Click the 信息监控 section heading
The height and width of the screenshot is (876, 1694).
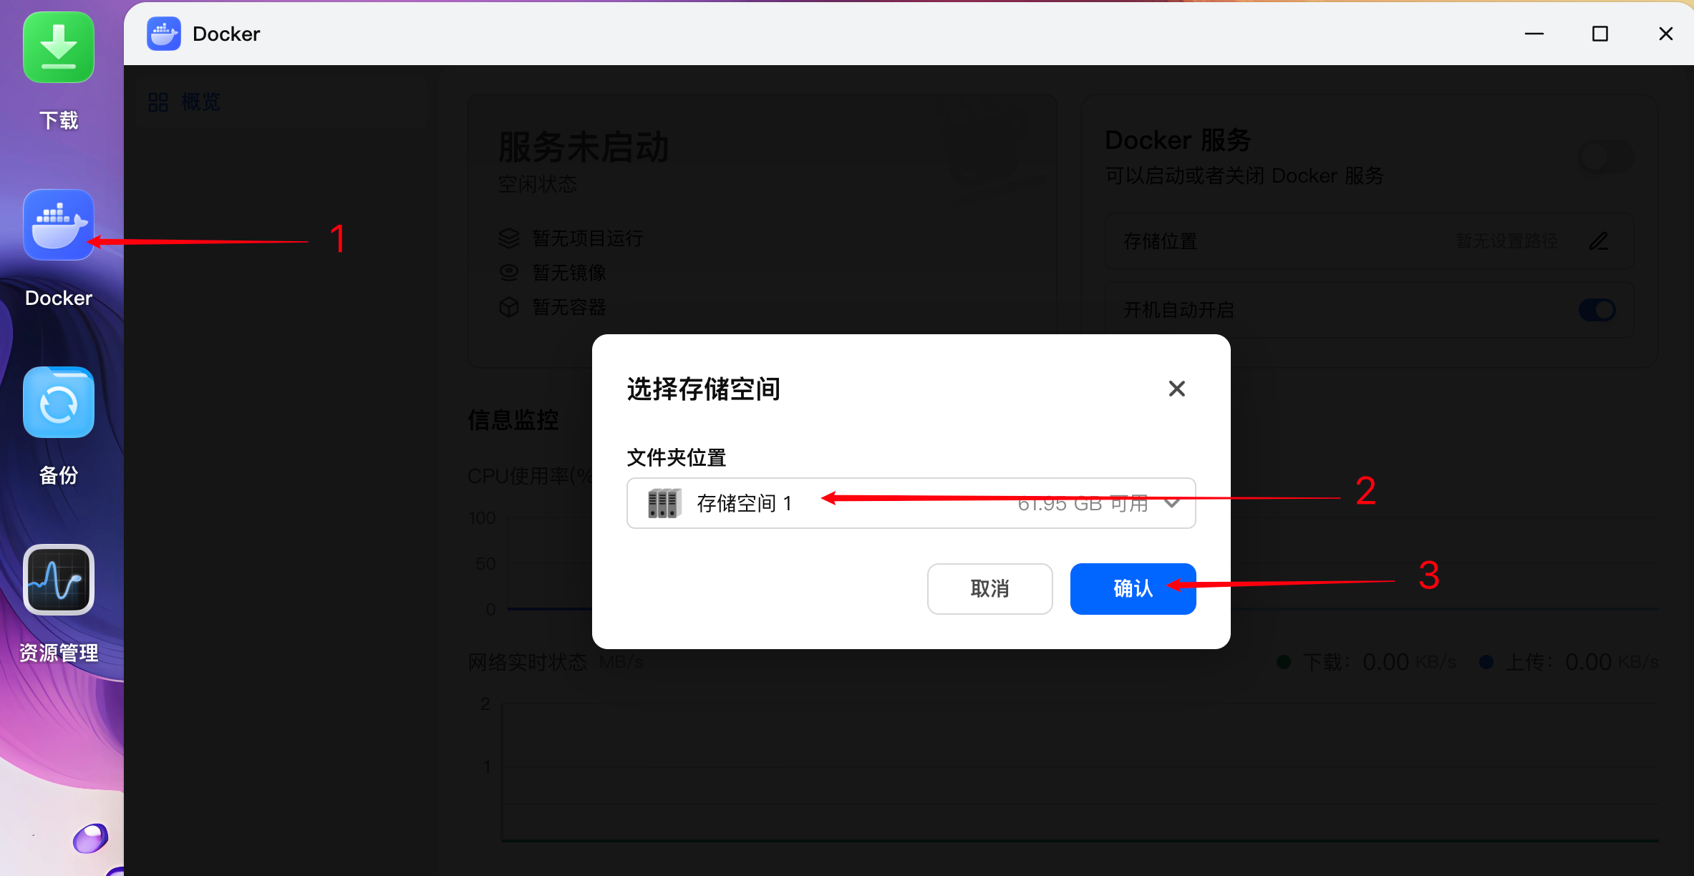[513, 419]
